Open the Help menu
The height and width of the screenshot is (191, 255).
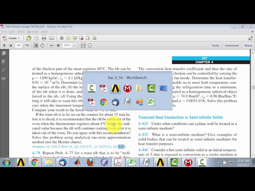44,31
